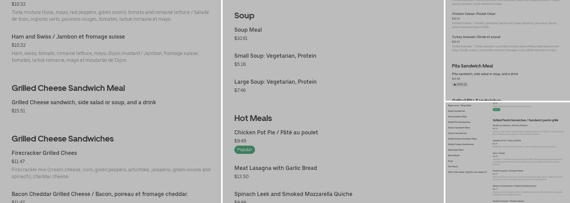Select Large Soup: Vegetarian, Protein

275,82
